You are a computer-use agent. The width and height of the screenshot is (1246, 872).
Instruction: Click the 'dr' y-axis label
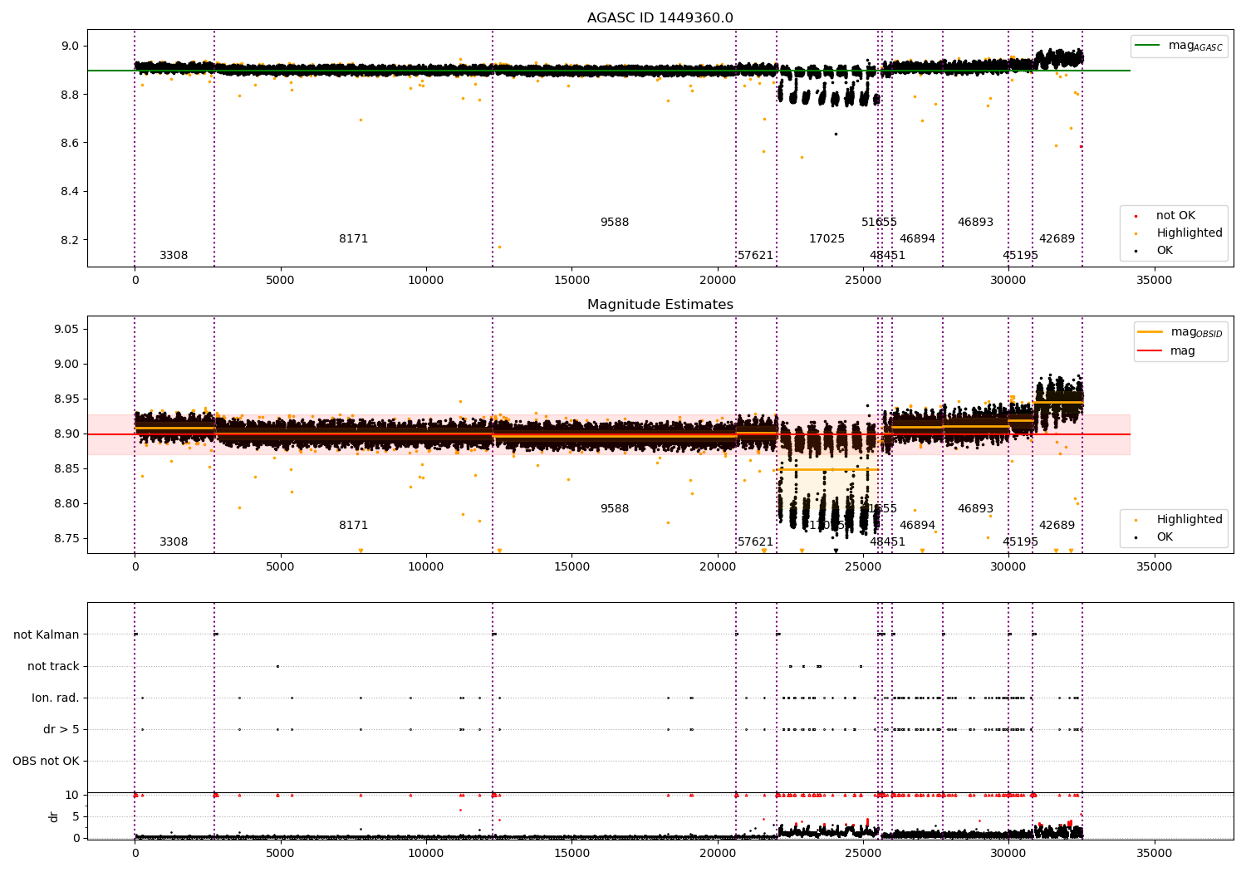coord(54,816)
